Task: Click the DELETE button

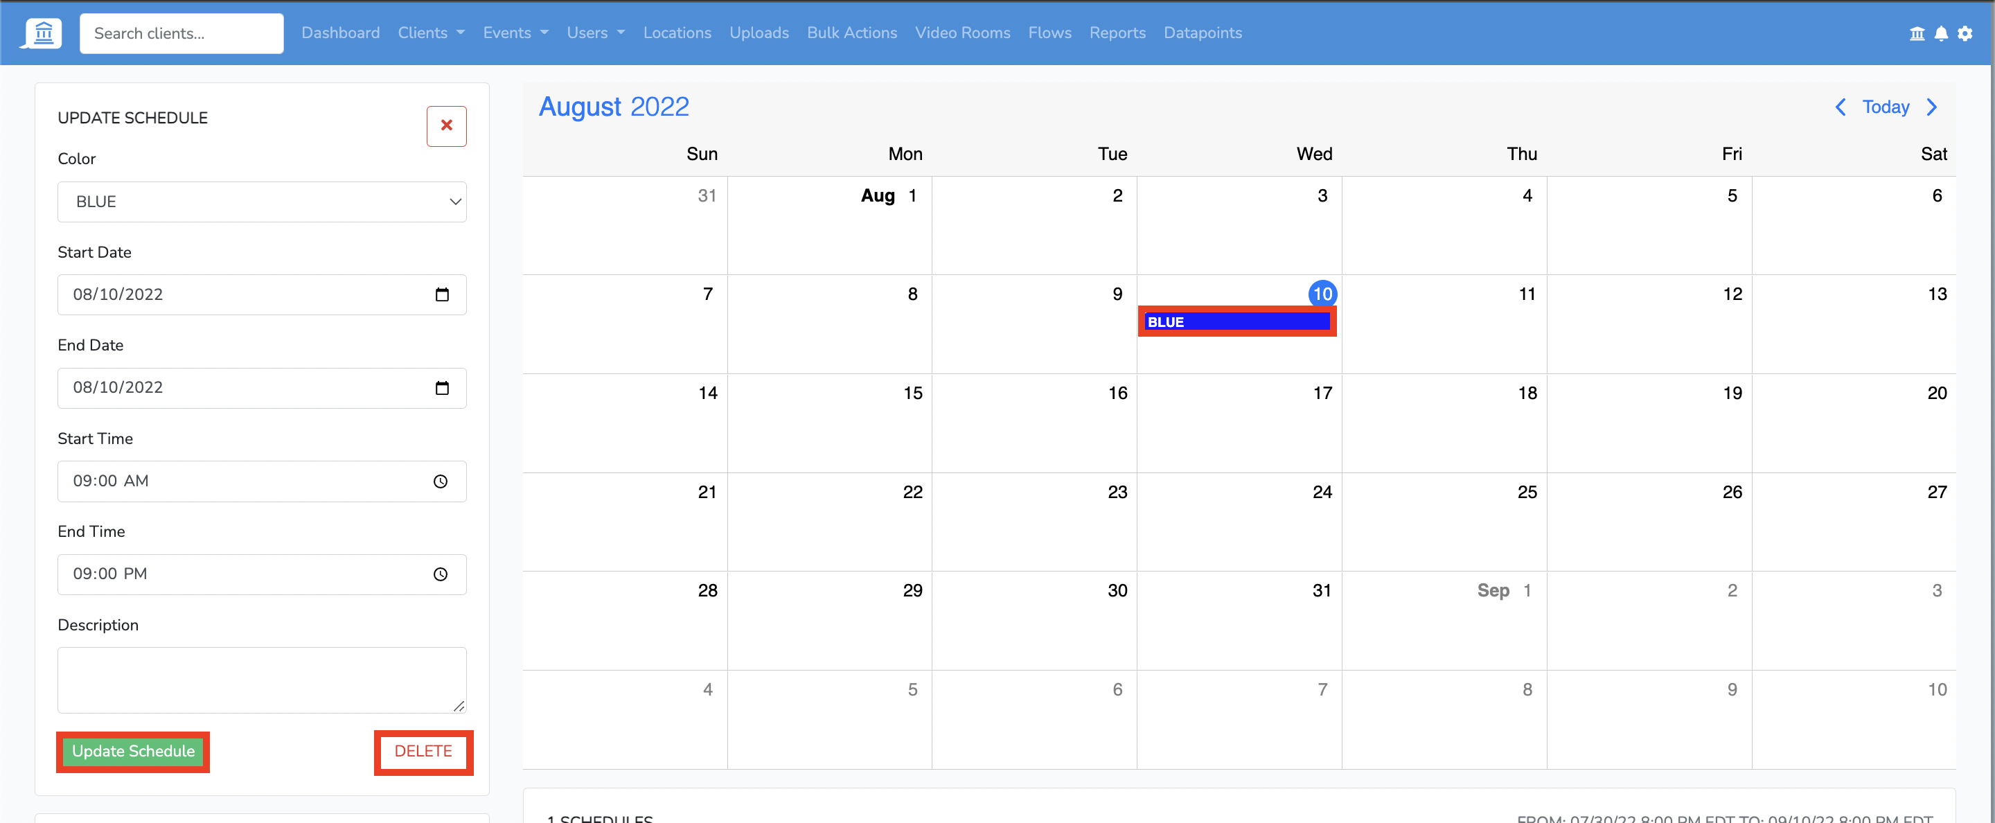Action: point(423,751)
